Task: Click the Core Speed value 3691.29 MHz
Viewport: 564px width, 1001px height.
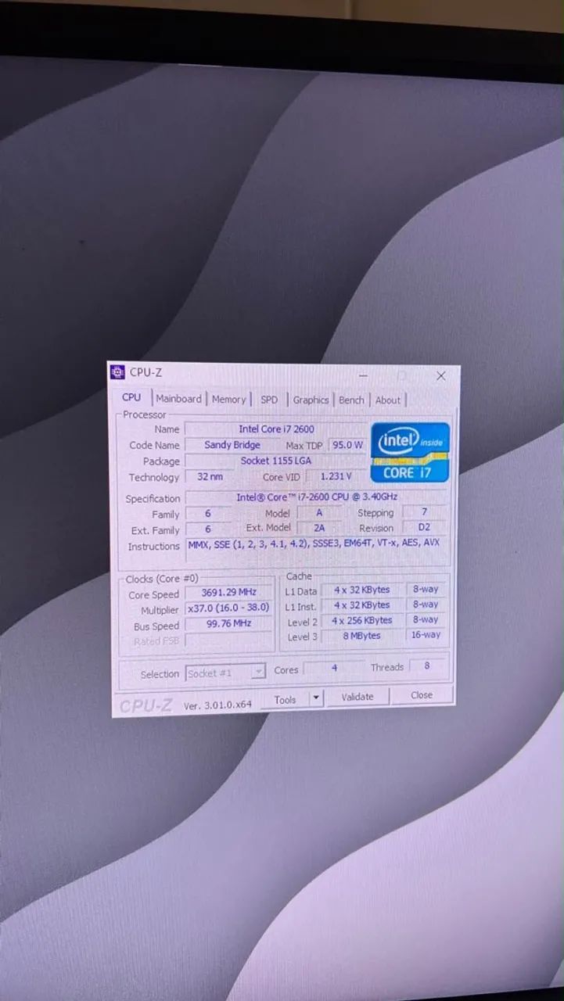Action: (x=228, y=593)
